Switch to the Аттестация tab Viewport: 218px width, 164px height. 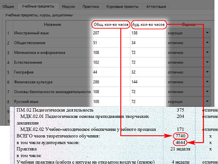[156, 7]
